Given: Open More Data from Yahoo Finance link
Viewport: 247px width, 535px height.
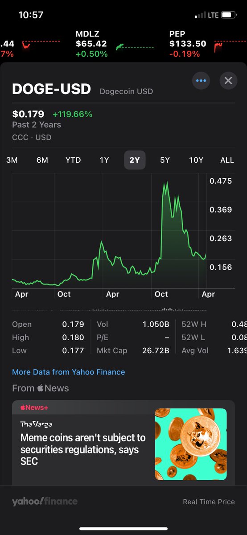Looking at the screenshot, I should tap(68, 372).
